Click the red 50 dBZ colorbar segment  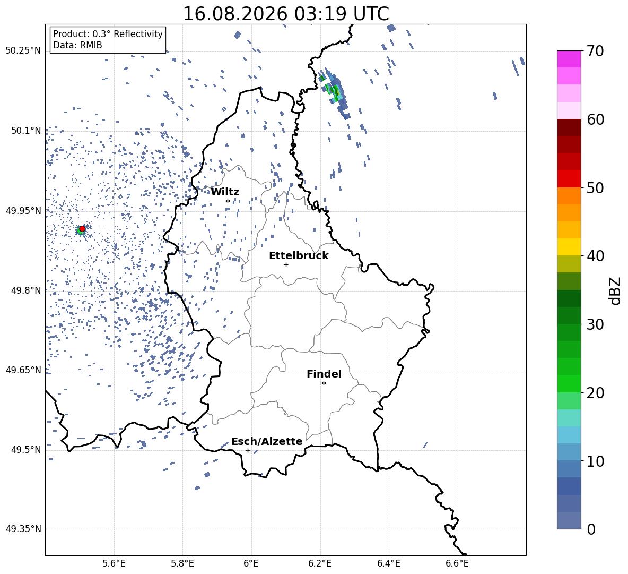point(569,179)
